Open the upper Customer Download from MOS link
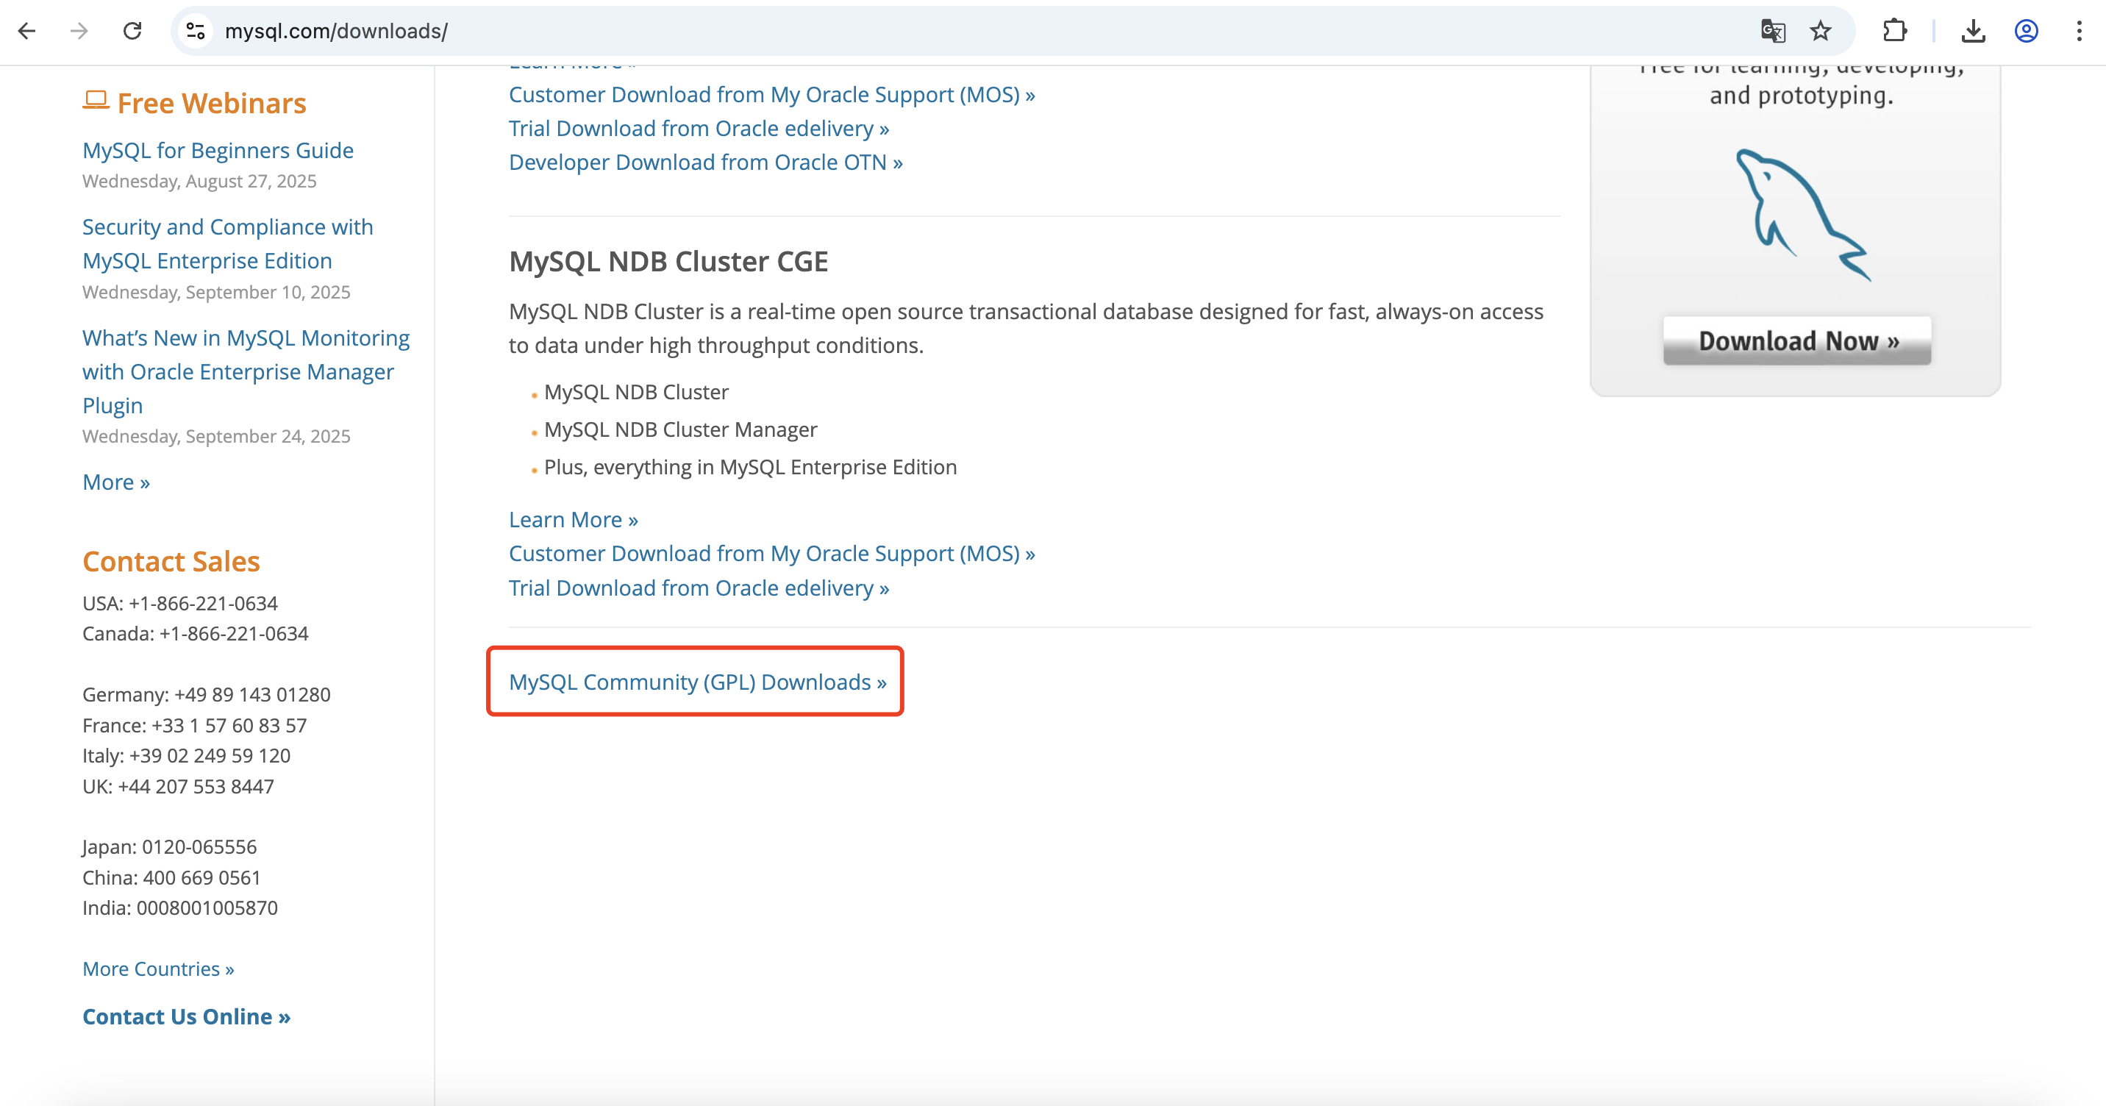2106x1106 pixels. (772, 94)
